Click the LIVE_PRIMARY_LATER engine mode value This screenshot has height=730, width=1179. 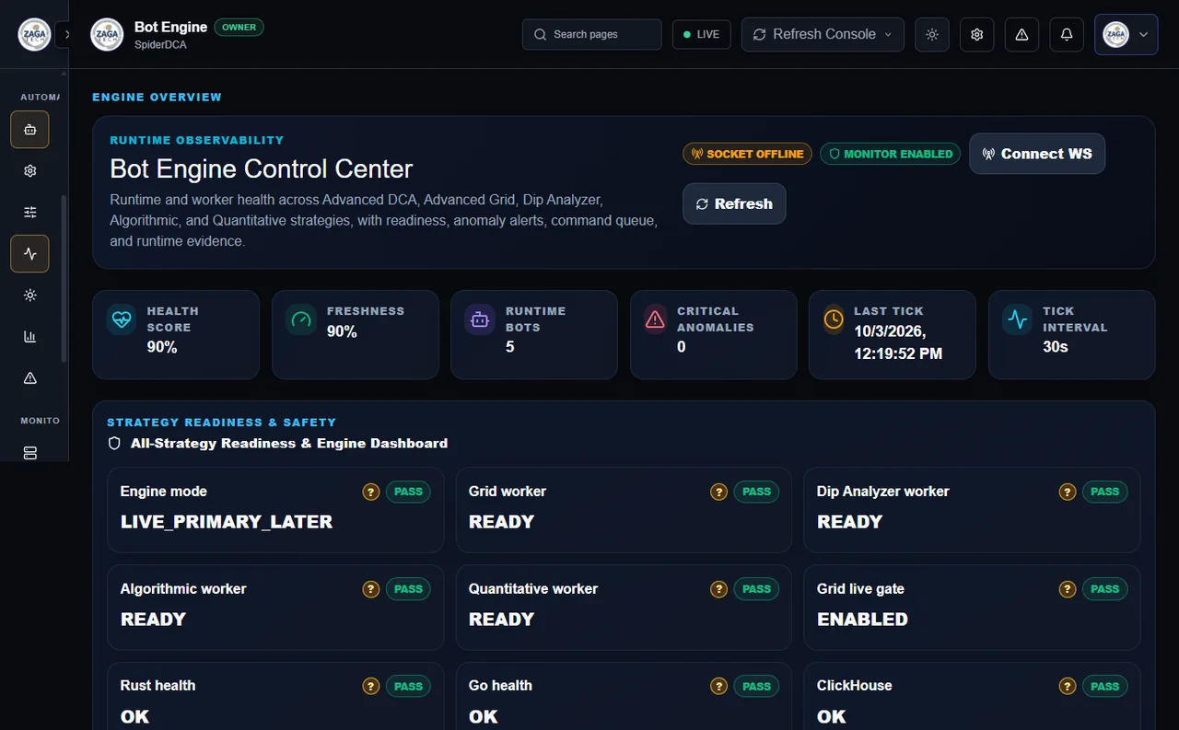click(x=227, y=522)
